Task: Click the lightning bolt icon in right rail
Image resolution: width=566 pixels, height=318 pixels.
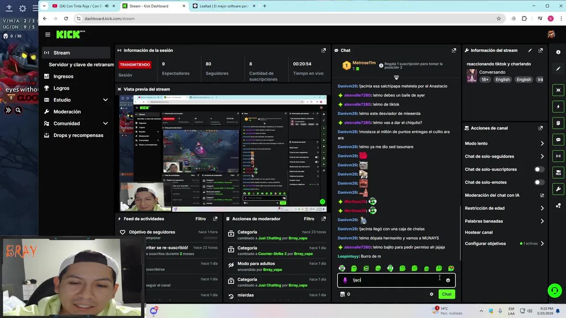Action: point(558,106)
